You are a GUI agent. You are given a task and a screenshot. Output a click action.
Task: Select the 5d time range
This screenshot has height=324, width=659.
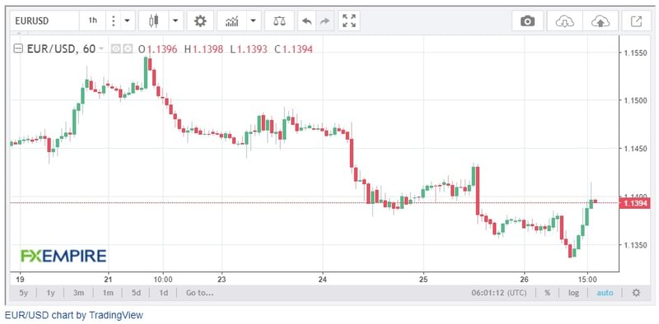136,293
